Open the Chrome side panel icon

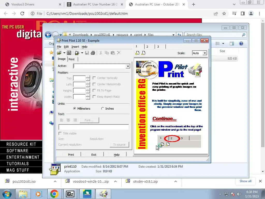243,13
